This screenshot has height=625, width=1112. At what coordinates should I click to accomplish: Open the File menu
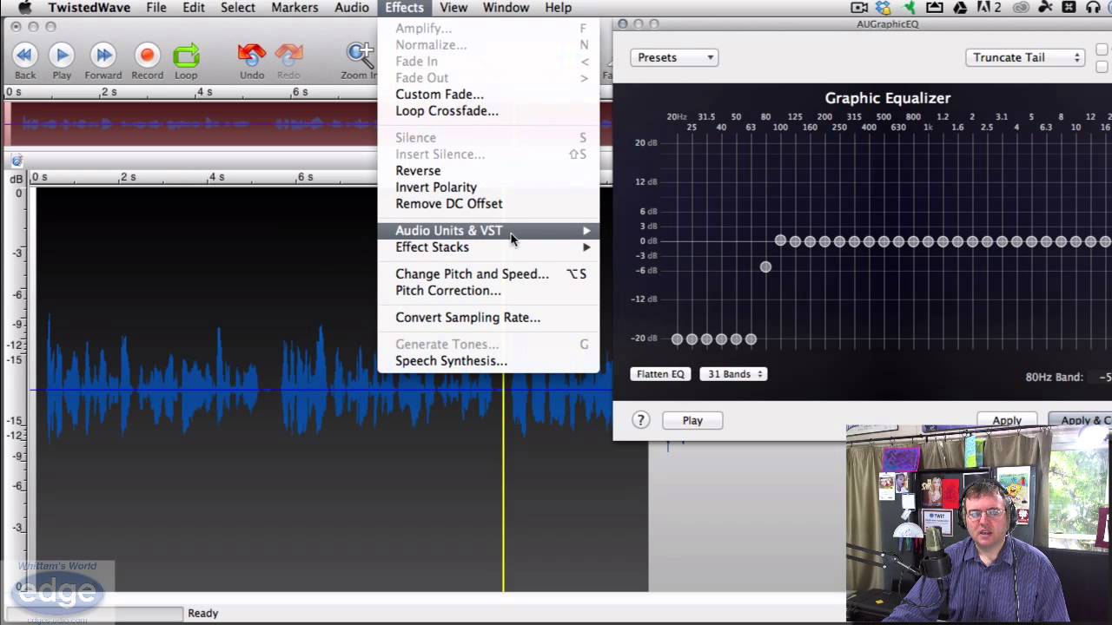click(156, 8)
